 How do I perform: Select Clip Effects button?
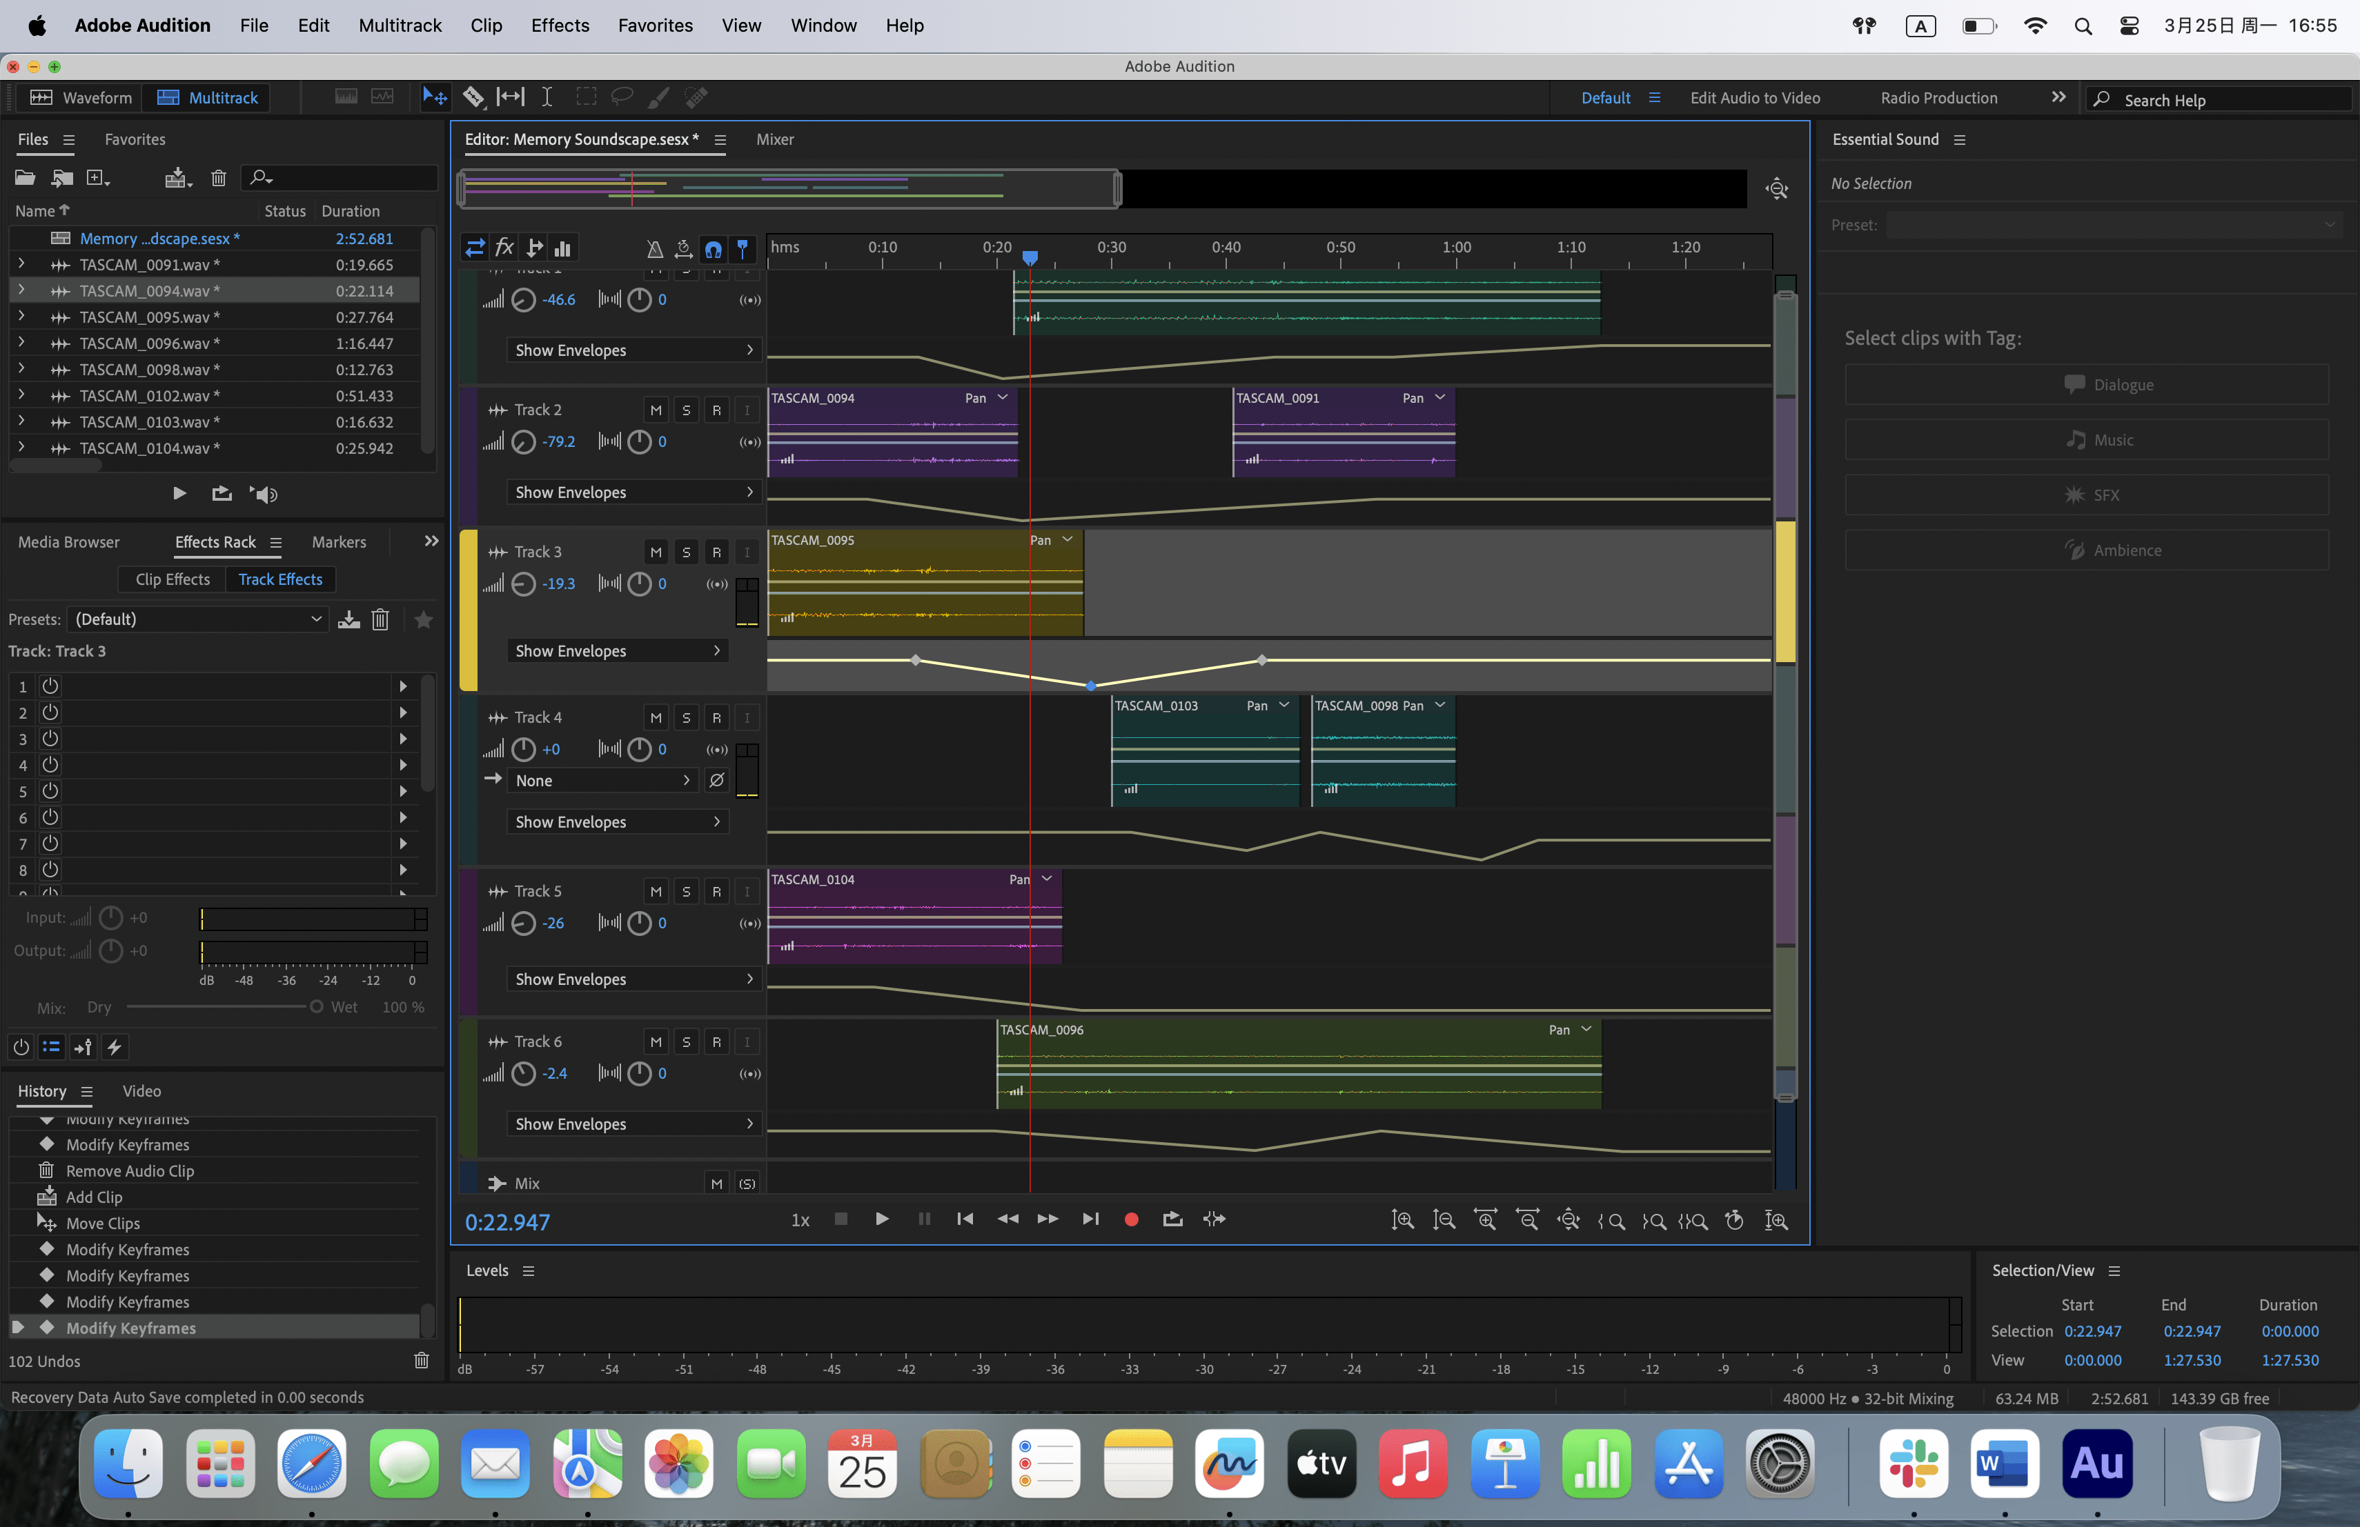click(173, 579)
